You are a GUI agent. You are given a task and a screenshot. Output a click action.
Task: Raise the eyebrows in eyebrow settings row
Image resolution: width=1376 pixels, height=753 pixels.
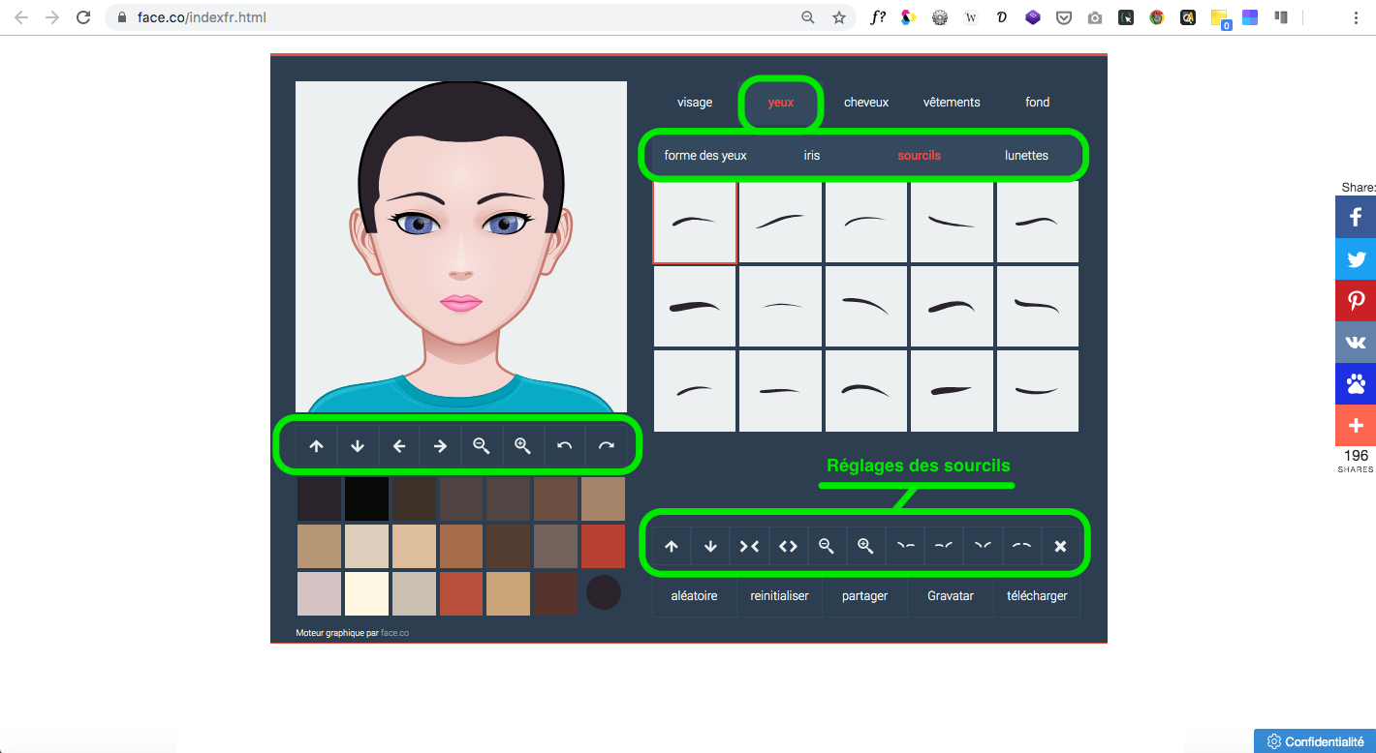[672, 546]
